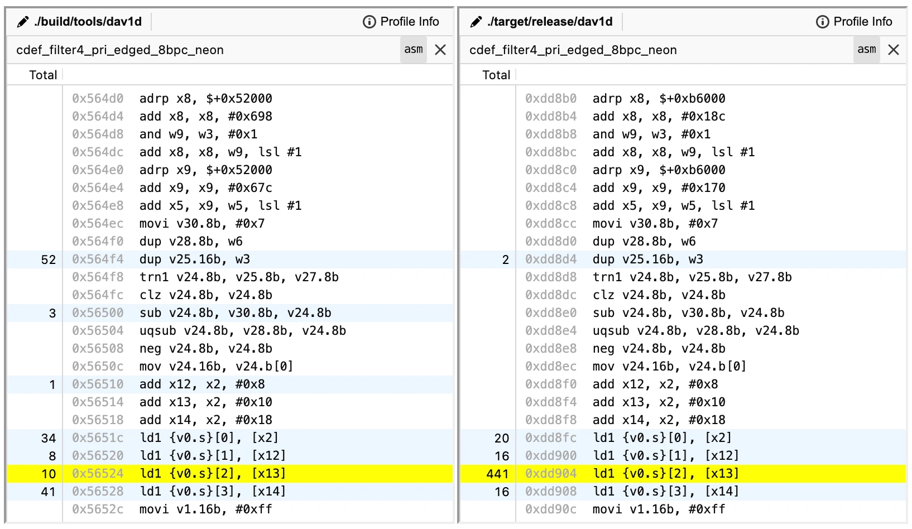Click the info icon on the left Profile Info
Viewport: 912px width, 529px height.
(x=368, y=21)
